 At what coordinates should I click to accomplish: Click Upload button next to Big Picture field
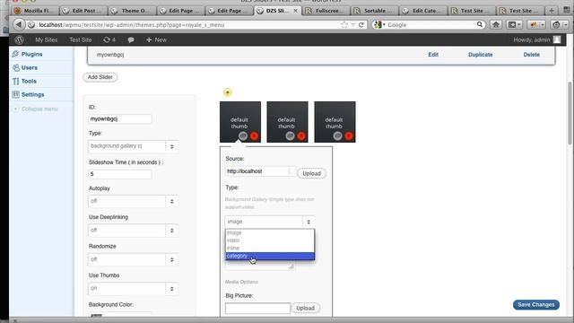coord(305,308)
